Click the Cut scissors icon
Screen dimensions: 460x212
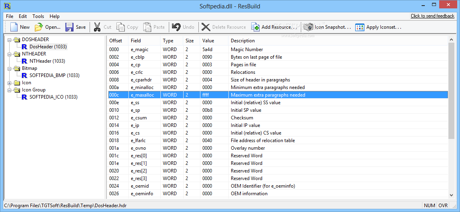97,27
